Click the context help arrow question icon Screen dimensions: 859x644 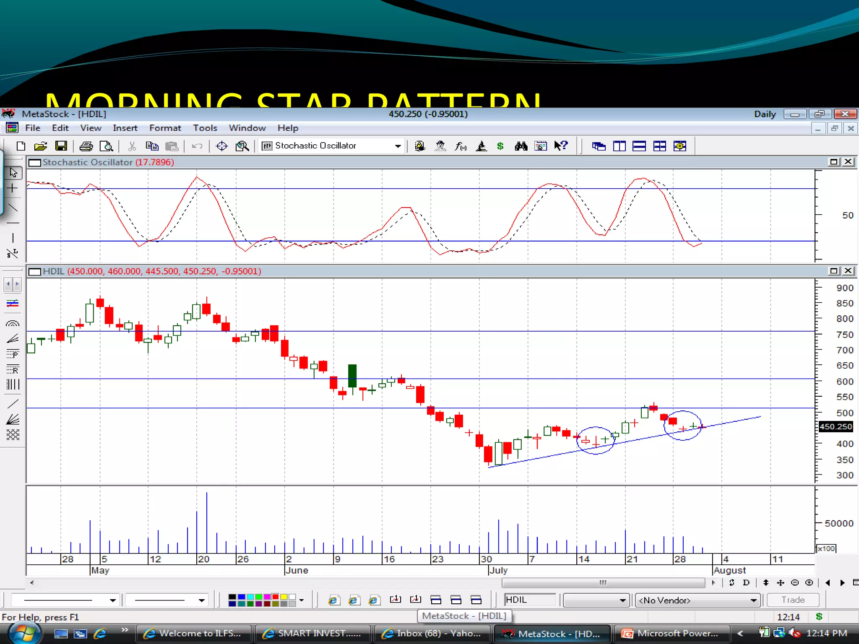pyautogui.click(x=561, y=146)
